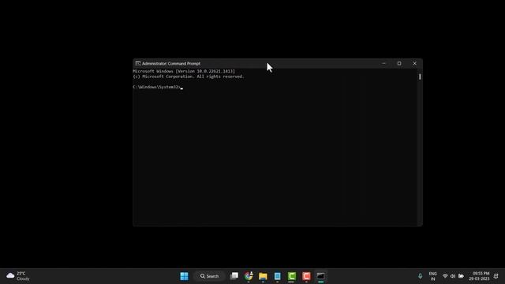Viewport: 505px width, 284px height.
Task: Open Task View from the taskbar
Action: click(x=234, y=276)
